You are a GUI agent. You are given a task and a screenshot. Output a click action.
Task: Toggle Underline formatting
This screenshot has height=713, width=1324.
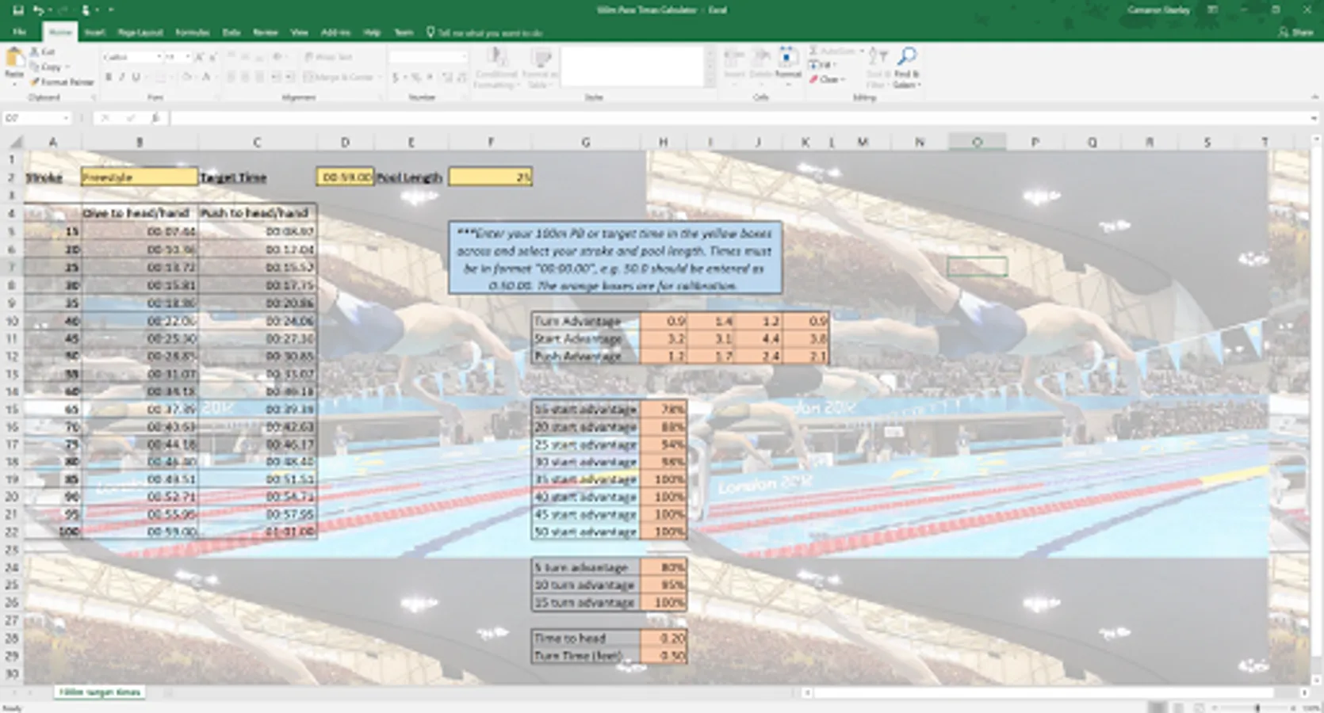click(136, 78)
